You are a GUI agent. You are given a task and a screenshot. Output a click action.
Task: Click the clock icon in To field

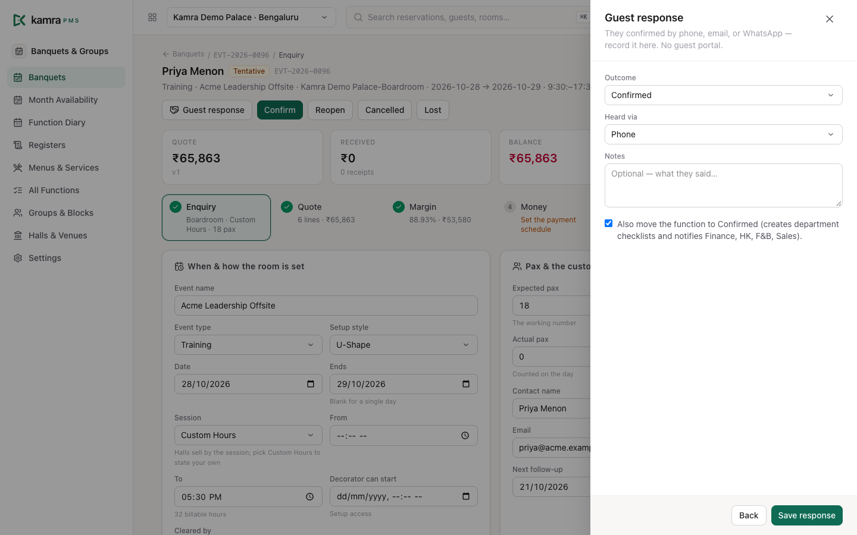[x=310, y=497]
